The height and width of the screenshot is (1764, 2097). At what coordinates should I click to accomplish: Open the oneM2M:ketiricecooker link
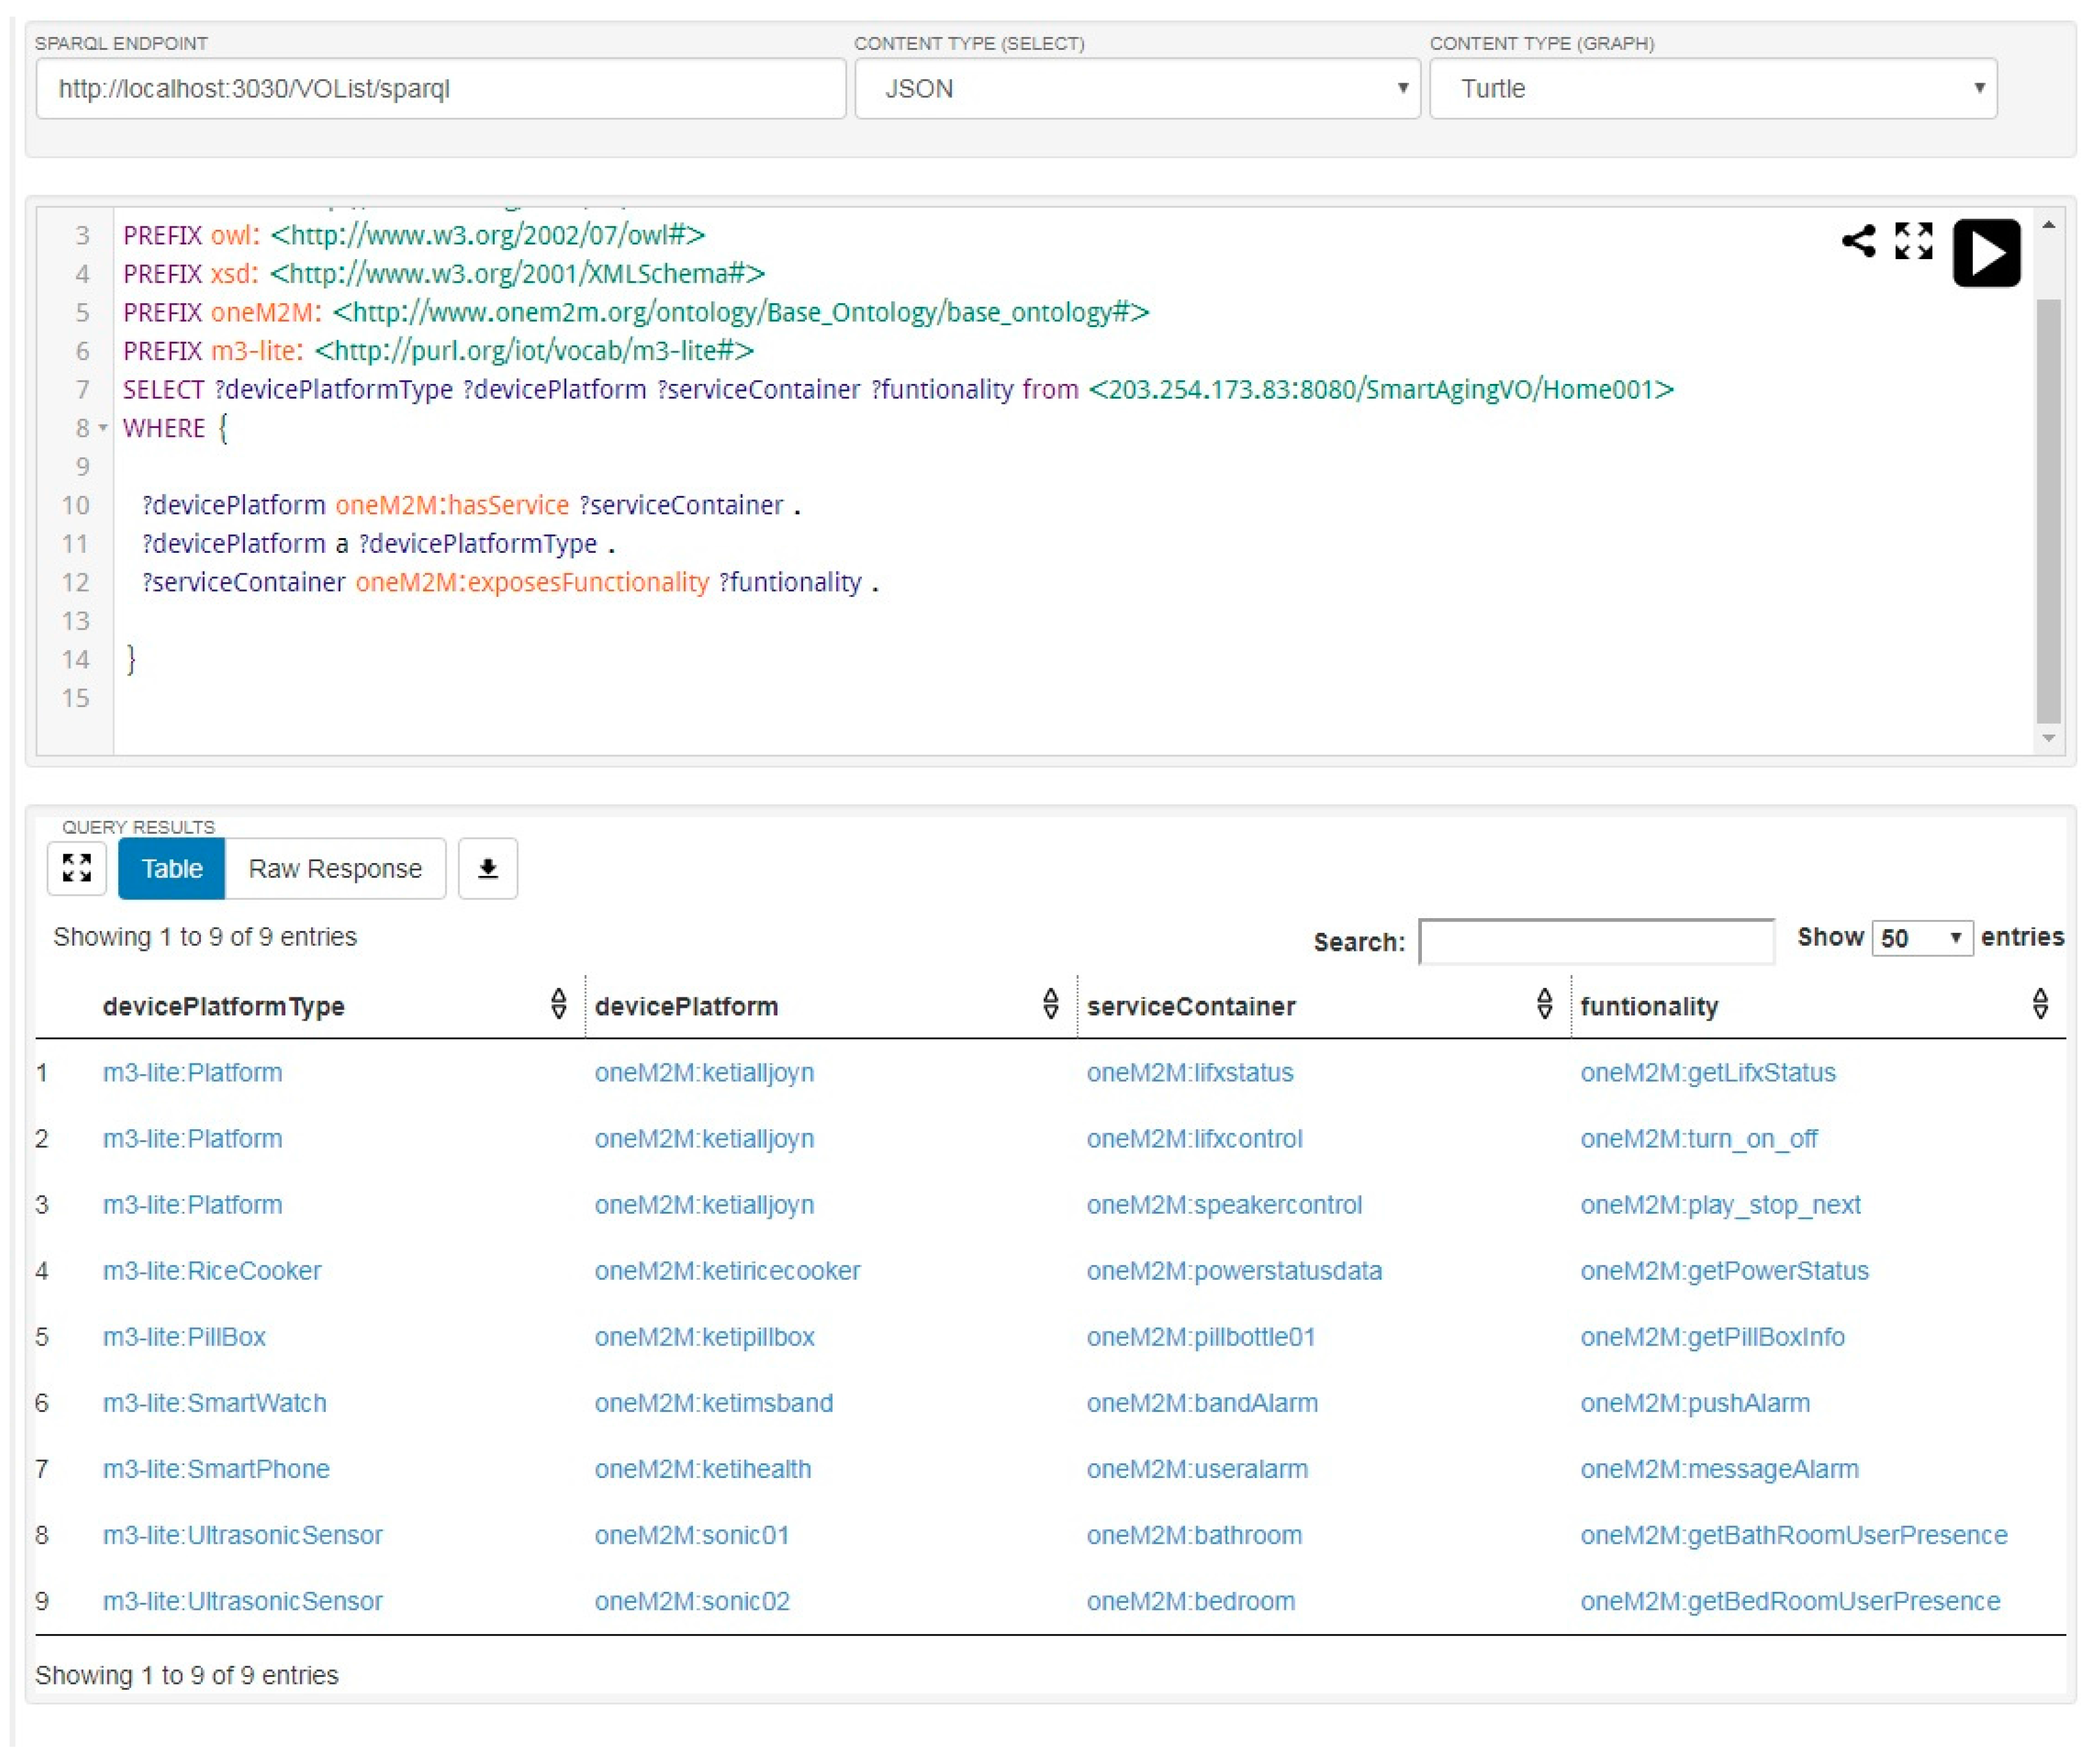coord(727,1271)
